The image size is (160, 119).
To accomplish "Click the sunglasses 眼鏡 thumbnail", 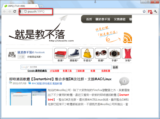I will click(101, 53).
